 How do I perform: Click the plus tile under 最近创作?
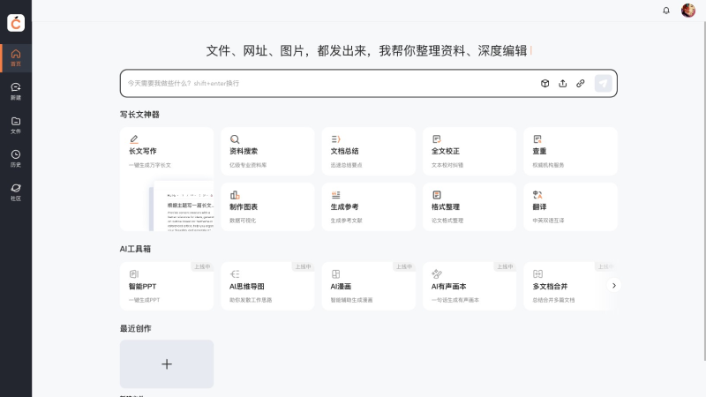(x=167, y=364)
